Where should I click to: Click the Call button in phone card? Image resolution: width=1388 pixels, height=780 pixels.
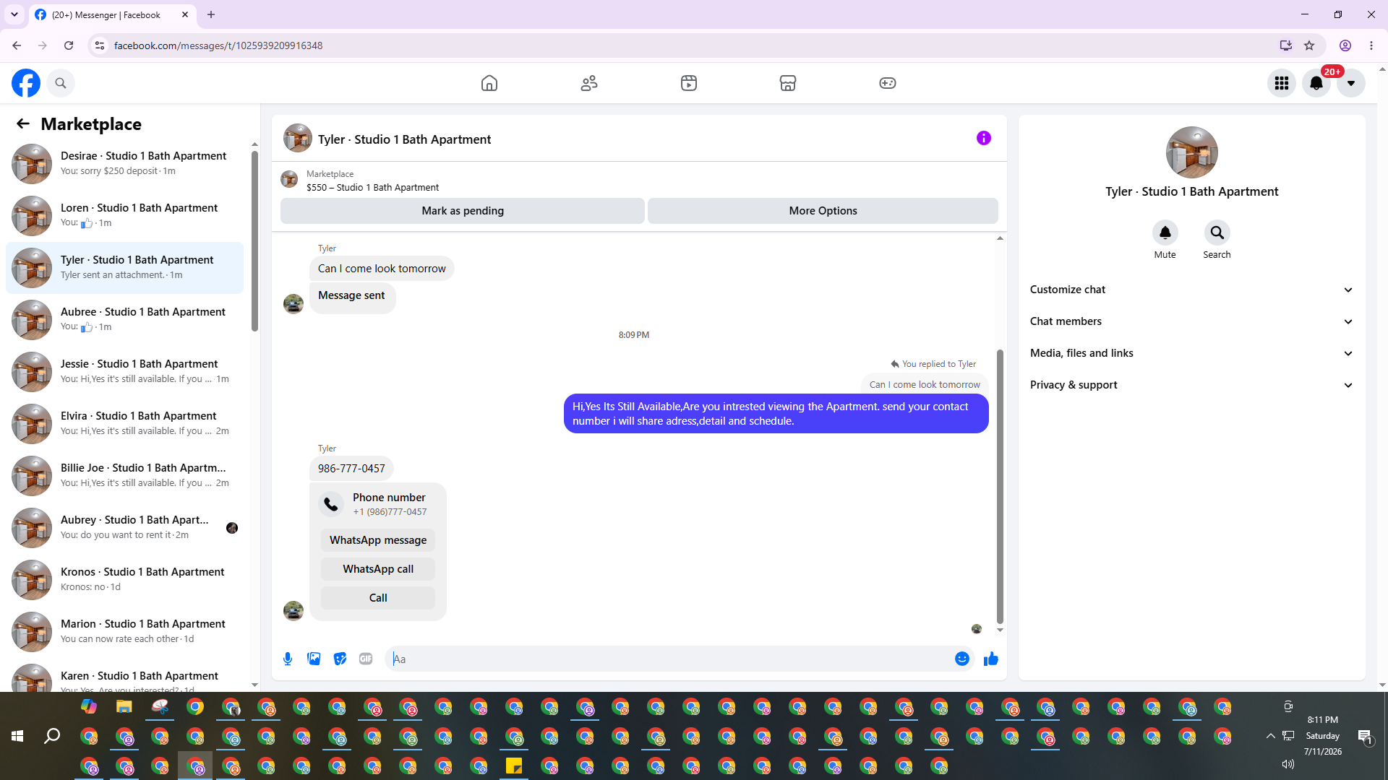(x=378, y=598)
